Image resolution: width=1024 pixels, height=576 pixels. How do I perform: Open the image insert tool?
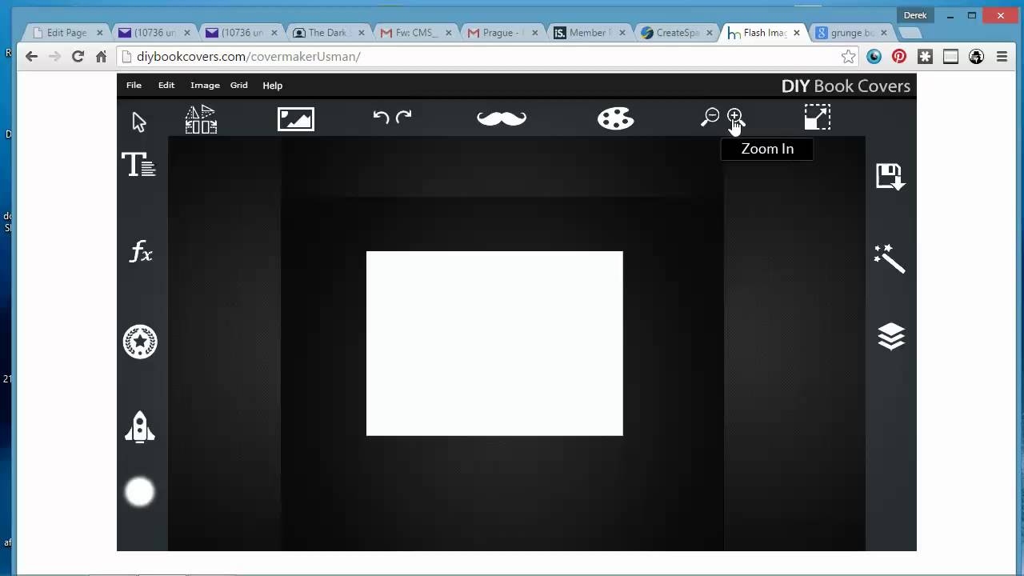(296, 118)
